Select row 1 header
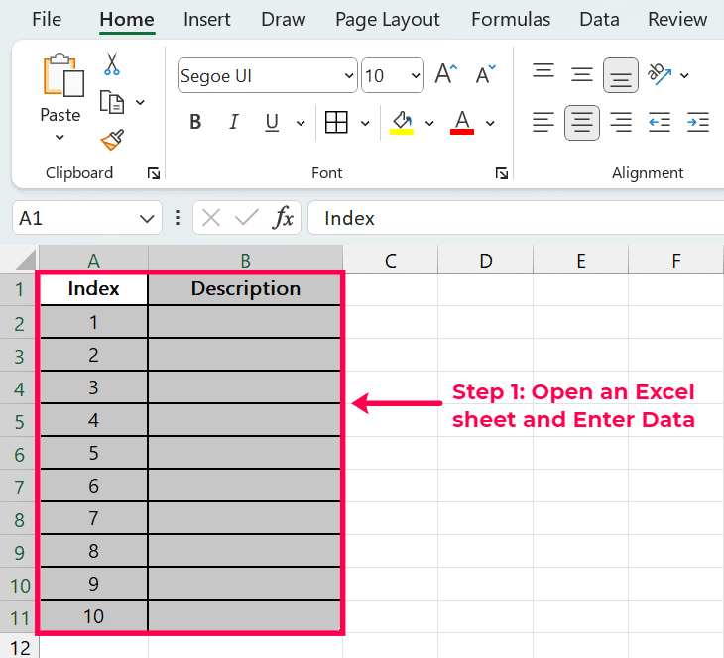 [x=19, y=289]
